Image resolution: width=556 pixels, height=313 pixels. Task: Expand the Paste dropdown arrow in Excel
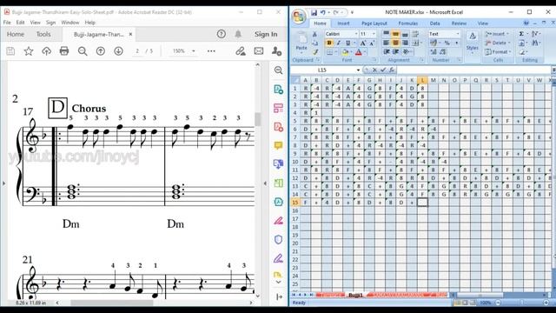(301, 52)
